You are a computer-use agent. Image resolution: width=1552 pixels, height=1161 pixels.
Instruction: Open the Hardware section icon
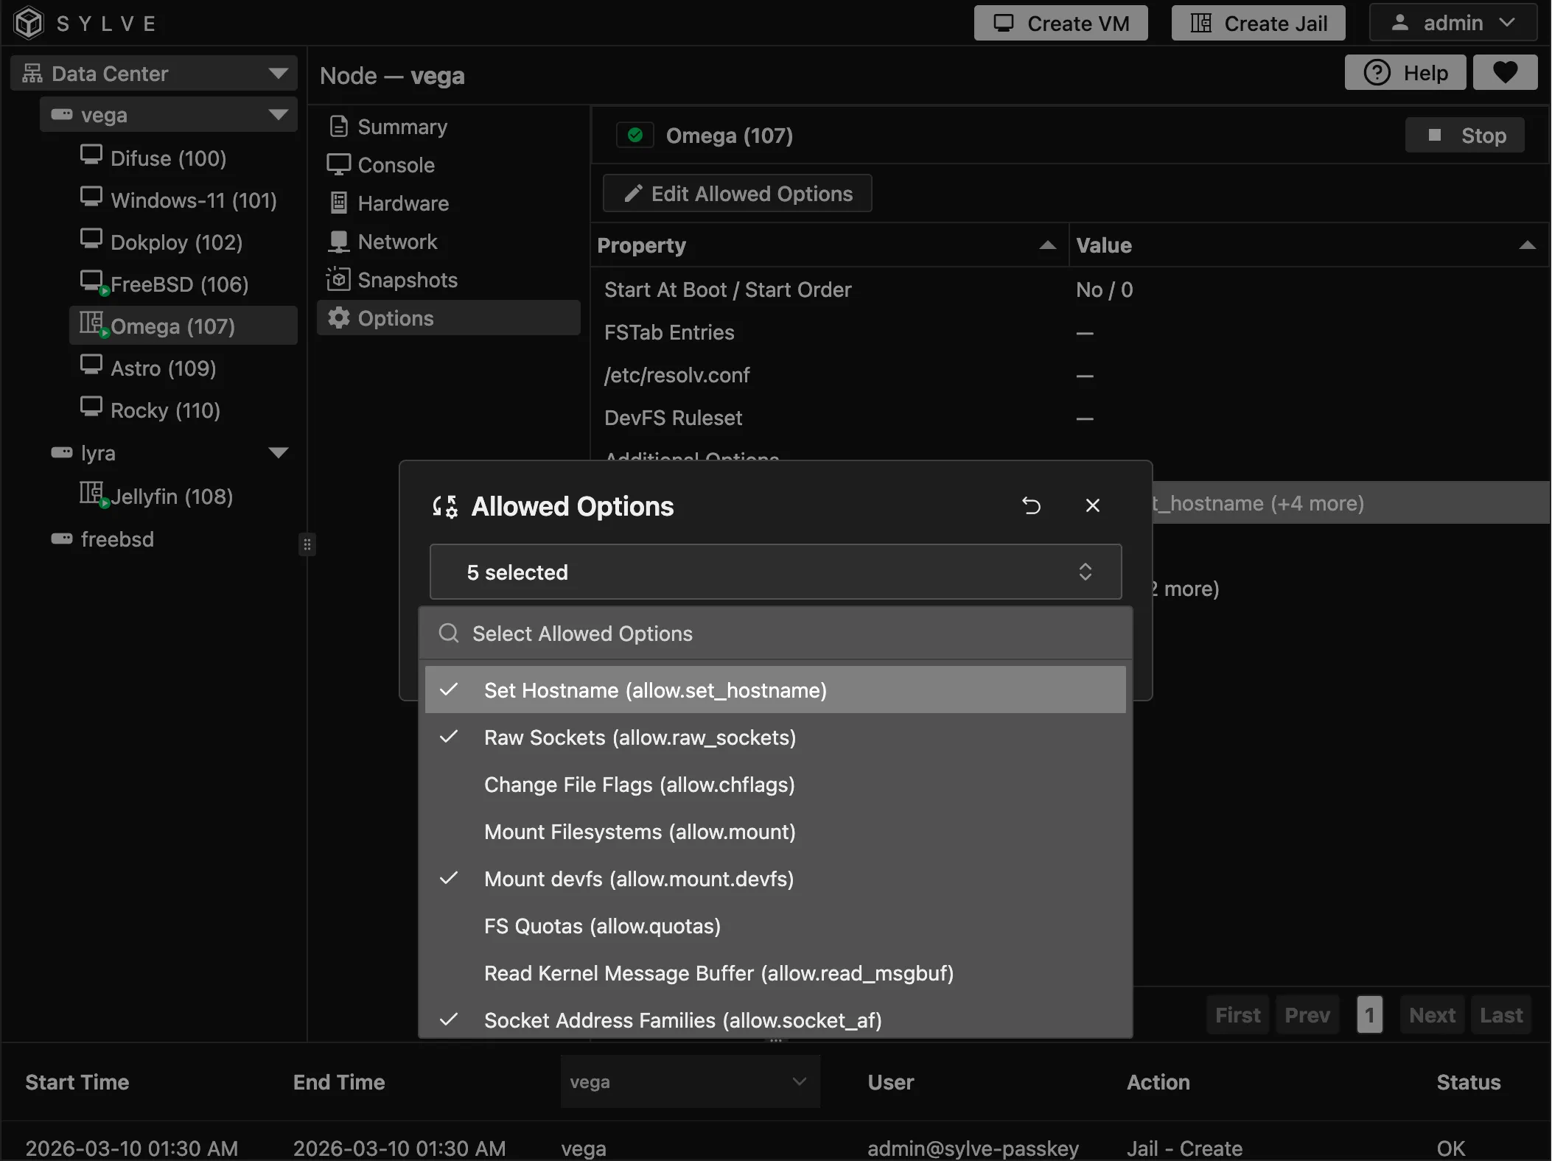338,203
